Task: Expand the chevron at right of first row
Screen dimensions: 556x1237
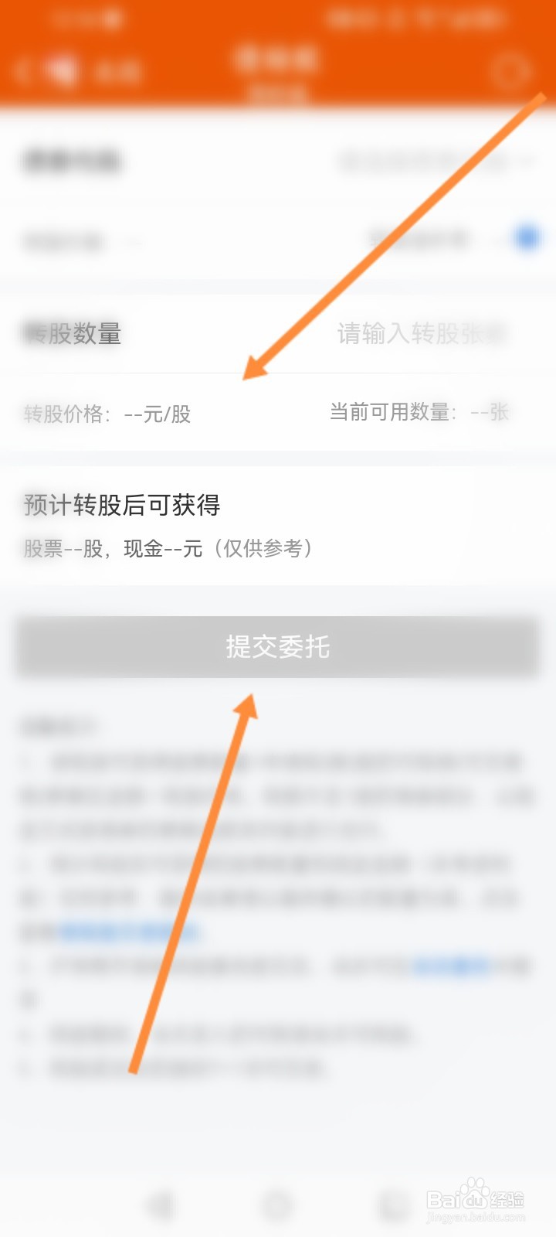Action: click(528, 162)
